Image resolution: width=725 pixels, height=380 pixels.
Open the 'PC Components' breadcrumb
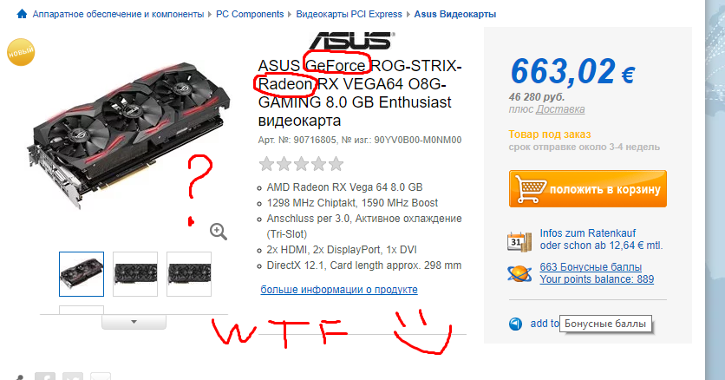(x=250, y=15)
